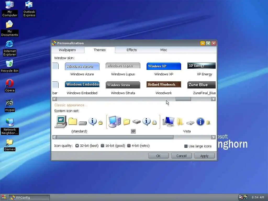Viewport: 268px width, 201px height.
Task: Click the Personalization window title icon
Action: [x=54, y=43]
